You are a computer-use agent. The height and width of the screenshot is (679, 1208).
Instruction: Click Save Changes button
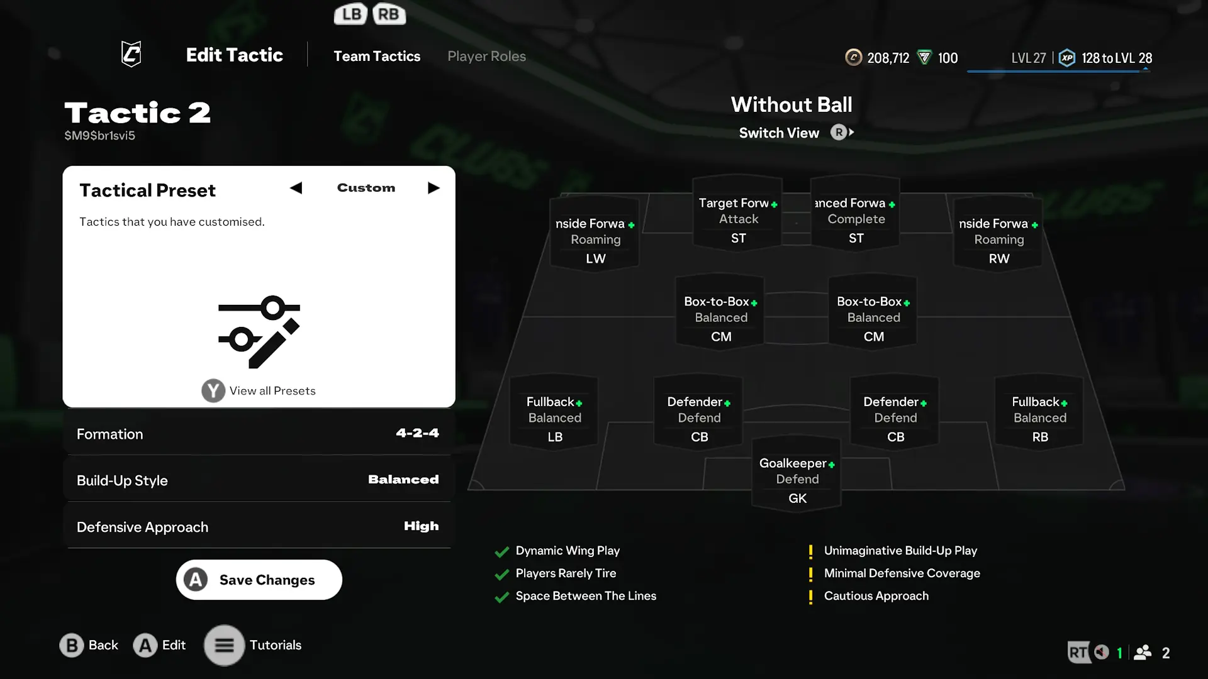pos(259,580)
